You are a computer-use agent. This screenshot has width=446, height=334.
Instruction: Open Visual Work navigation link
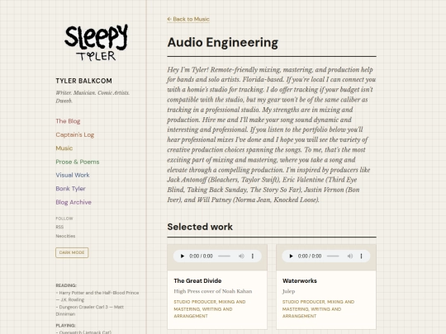[x=73, y=175]
